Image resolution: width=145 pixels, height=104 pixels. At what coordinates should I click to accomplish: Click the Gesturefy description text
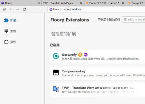pos(101,59)
